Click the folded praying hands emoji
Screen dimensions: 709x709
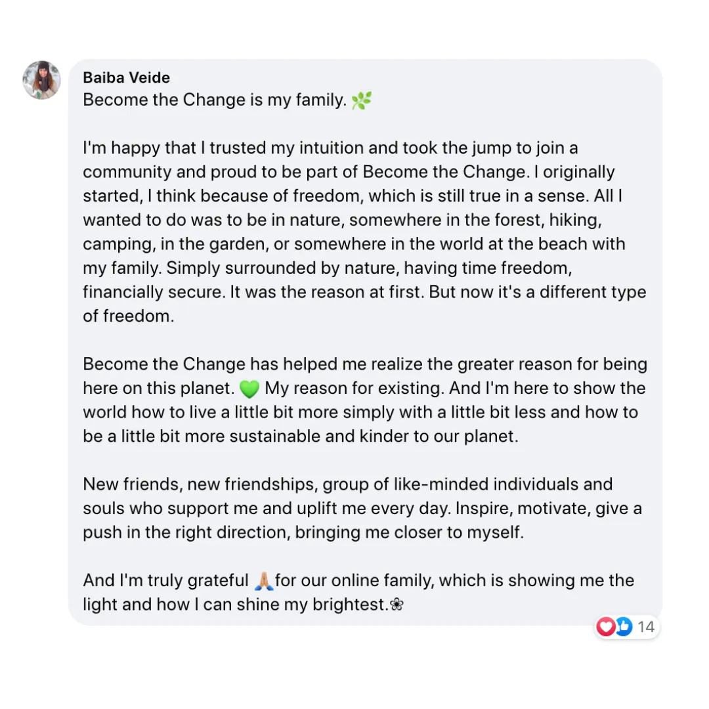click(264, 581)
